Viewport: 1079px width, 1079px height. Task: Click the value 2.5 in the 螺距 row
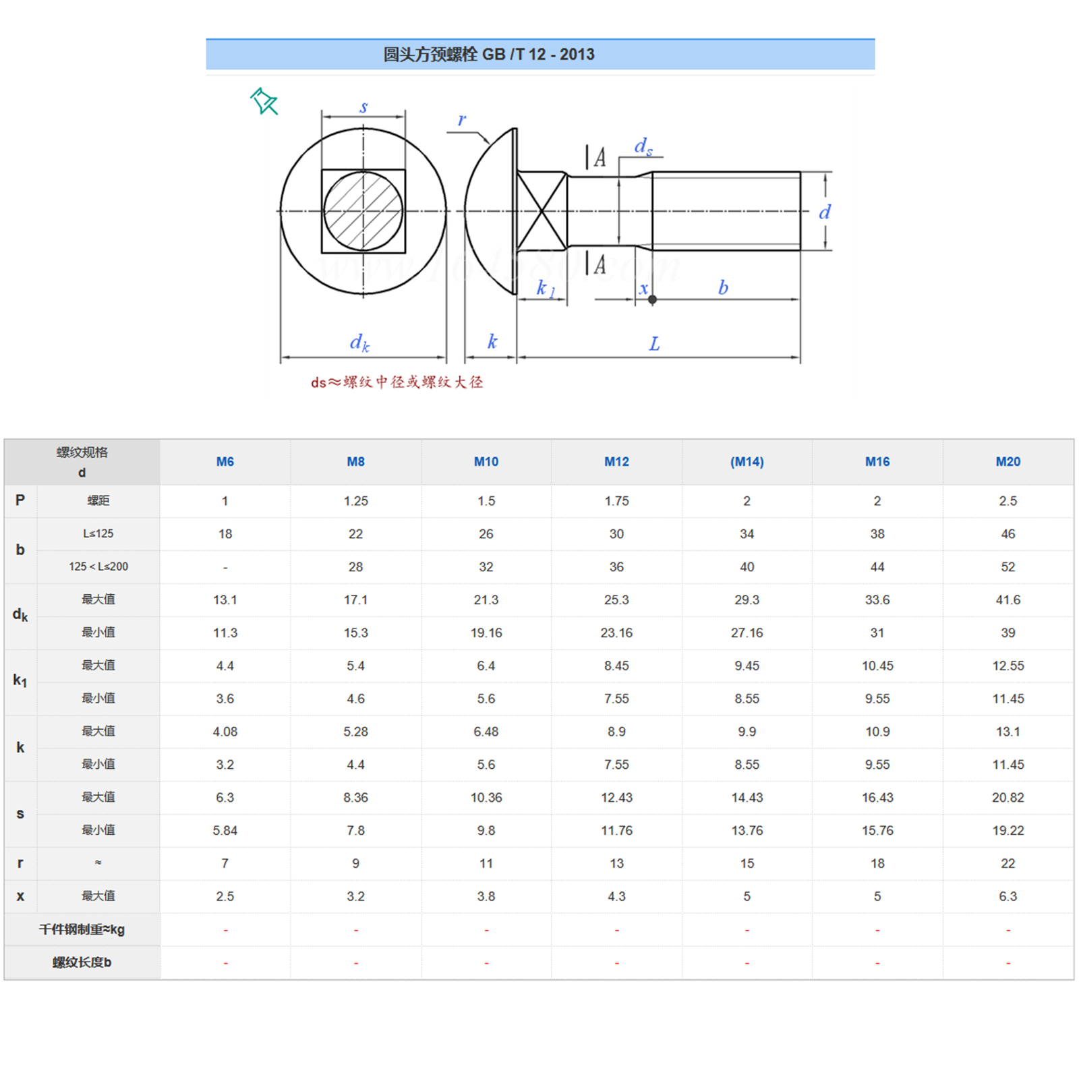click(1008, 501)
